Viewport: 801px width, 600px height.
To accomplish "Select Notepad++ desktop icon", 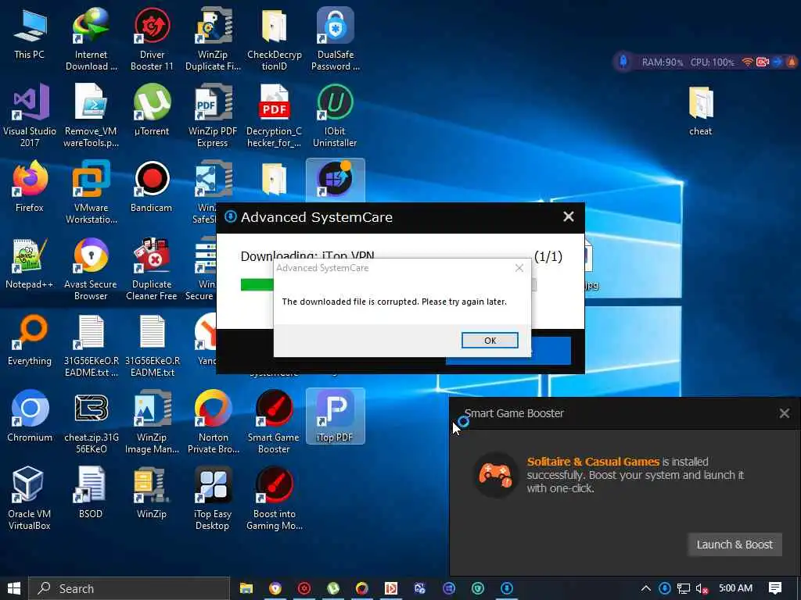I will click(x=30, y=263).
